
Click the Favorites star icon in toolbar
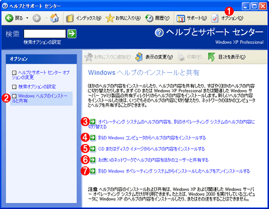coord(110,18)
